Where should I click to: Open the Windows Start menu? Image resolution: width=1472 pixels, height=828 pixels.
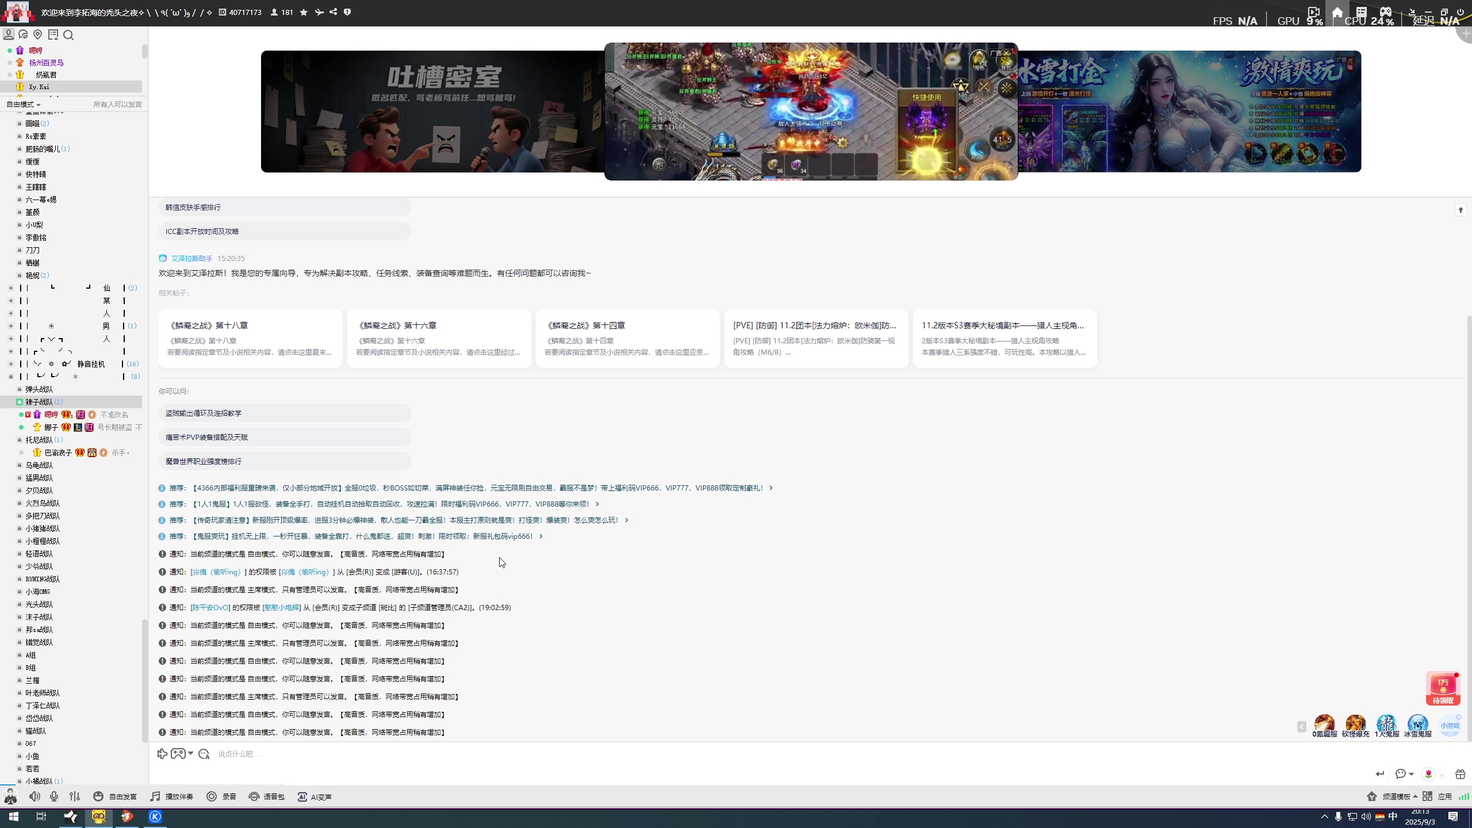(x=13, y=816)
